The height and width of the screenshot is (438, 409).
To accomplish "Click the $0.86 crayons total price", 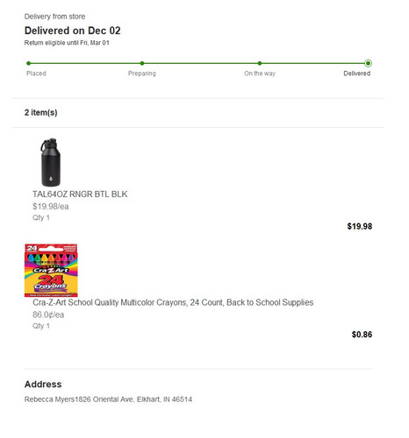I will tap(362, 335).
